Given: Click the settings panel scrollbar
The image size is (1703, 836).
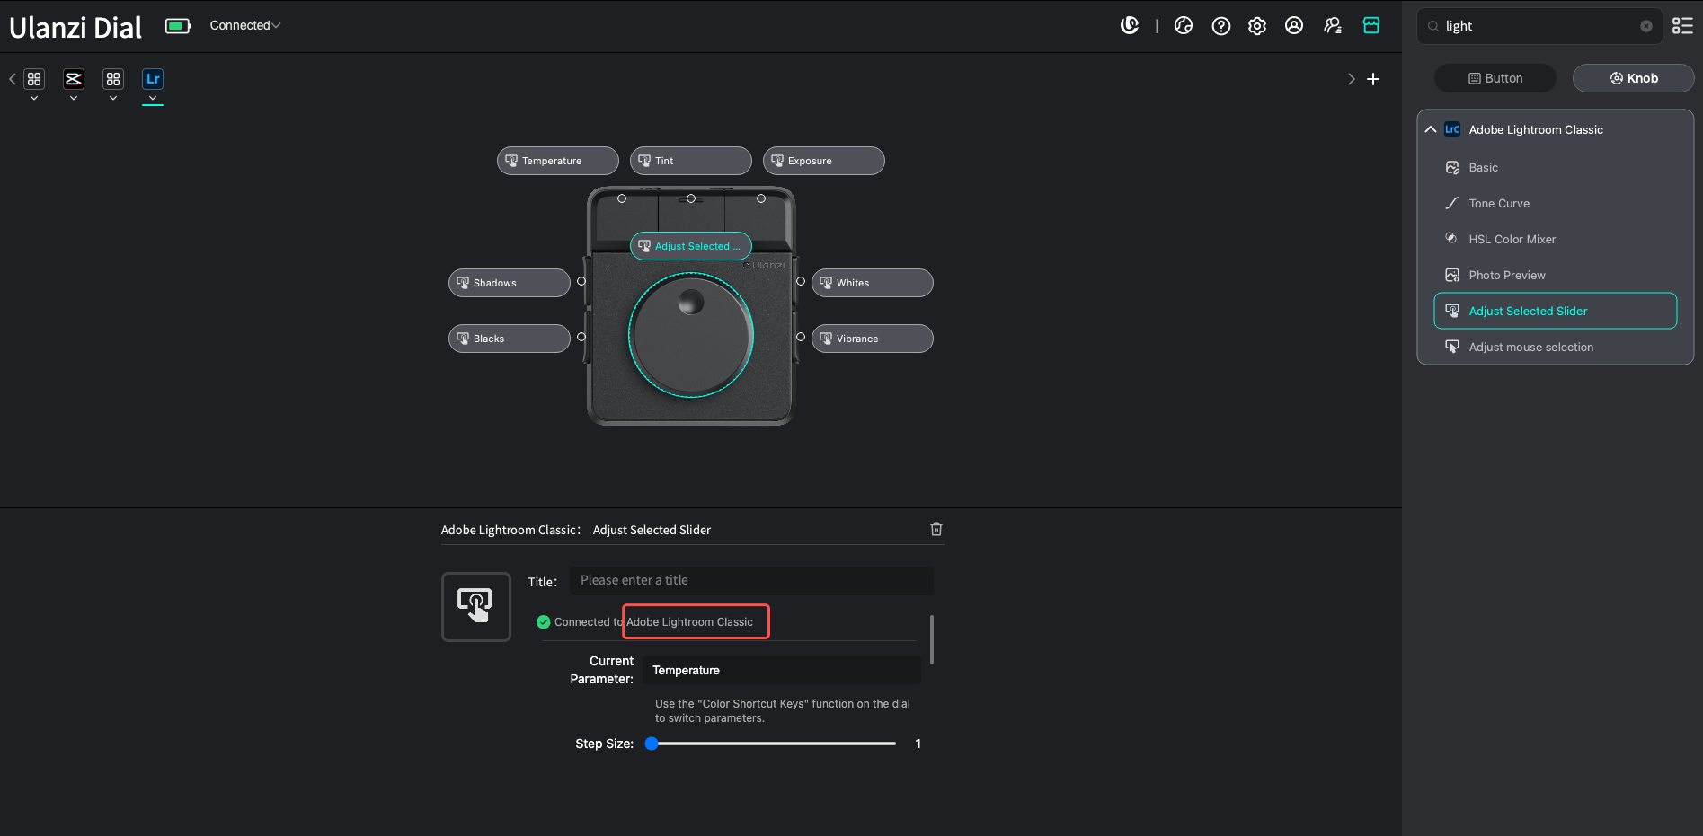Looking at the screenshot, I should [x=932, y=639].
